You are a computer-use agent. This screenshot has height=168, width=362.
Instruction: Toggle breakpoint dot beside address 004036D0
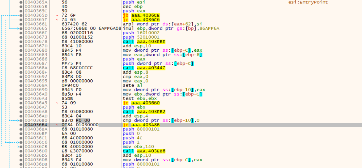click(x=21, y=151)
